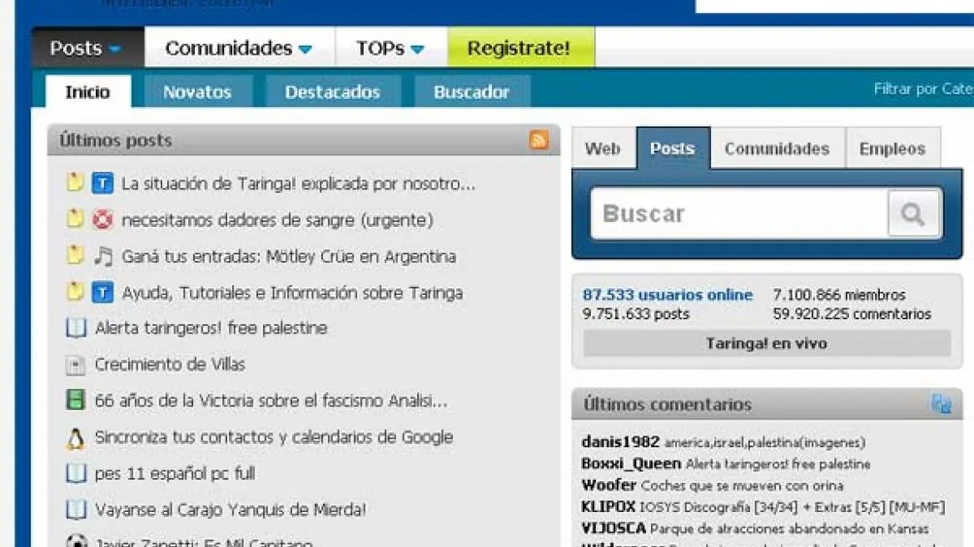This screenshot has width=974, height=547.
Task: Select the Web search tab
Action: [x=604, y=148]
